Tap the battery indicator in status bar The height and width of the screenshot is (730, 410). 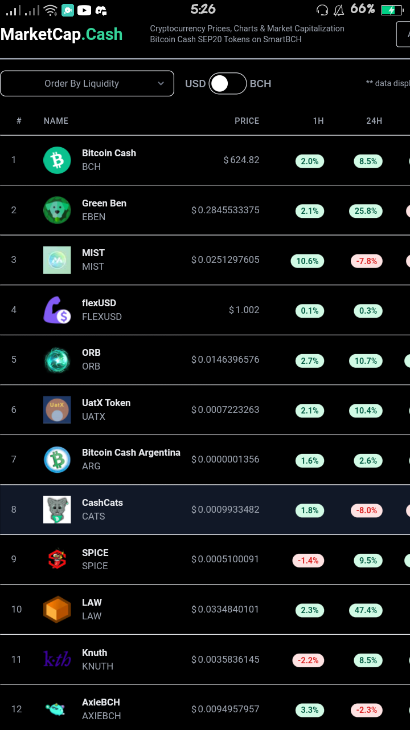click(392, 10)
